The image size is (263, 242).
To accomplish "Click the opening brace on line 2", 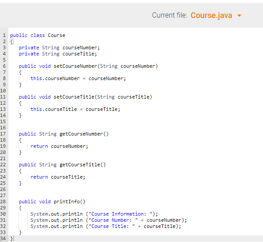I will click(x=11, y=42).
